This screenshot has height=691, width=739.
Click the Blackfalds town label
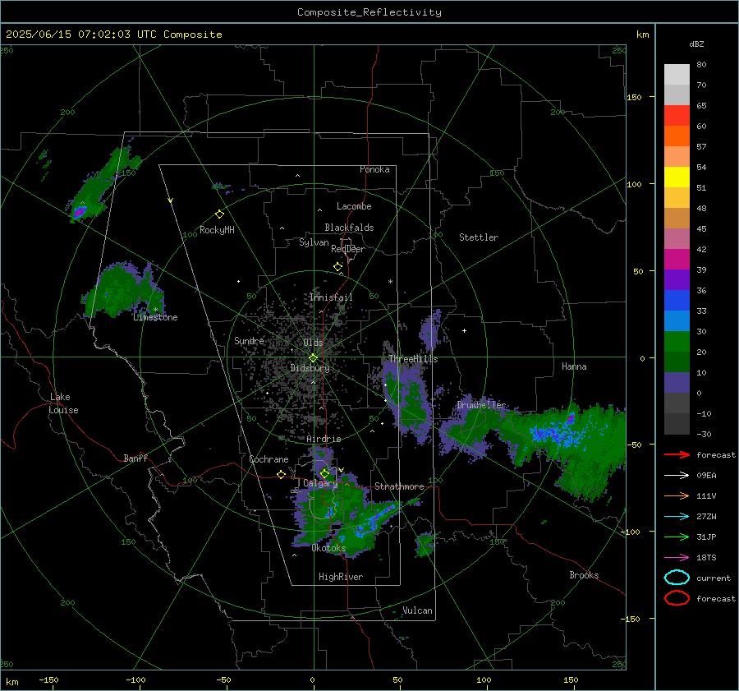tap(349, 228)
